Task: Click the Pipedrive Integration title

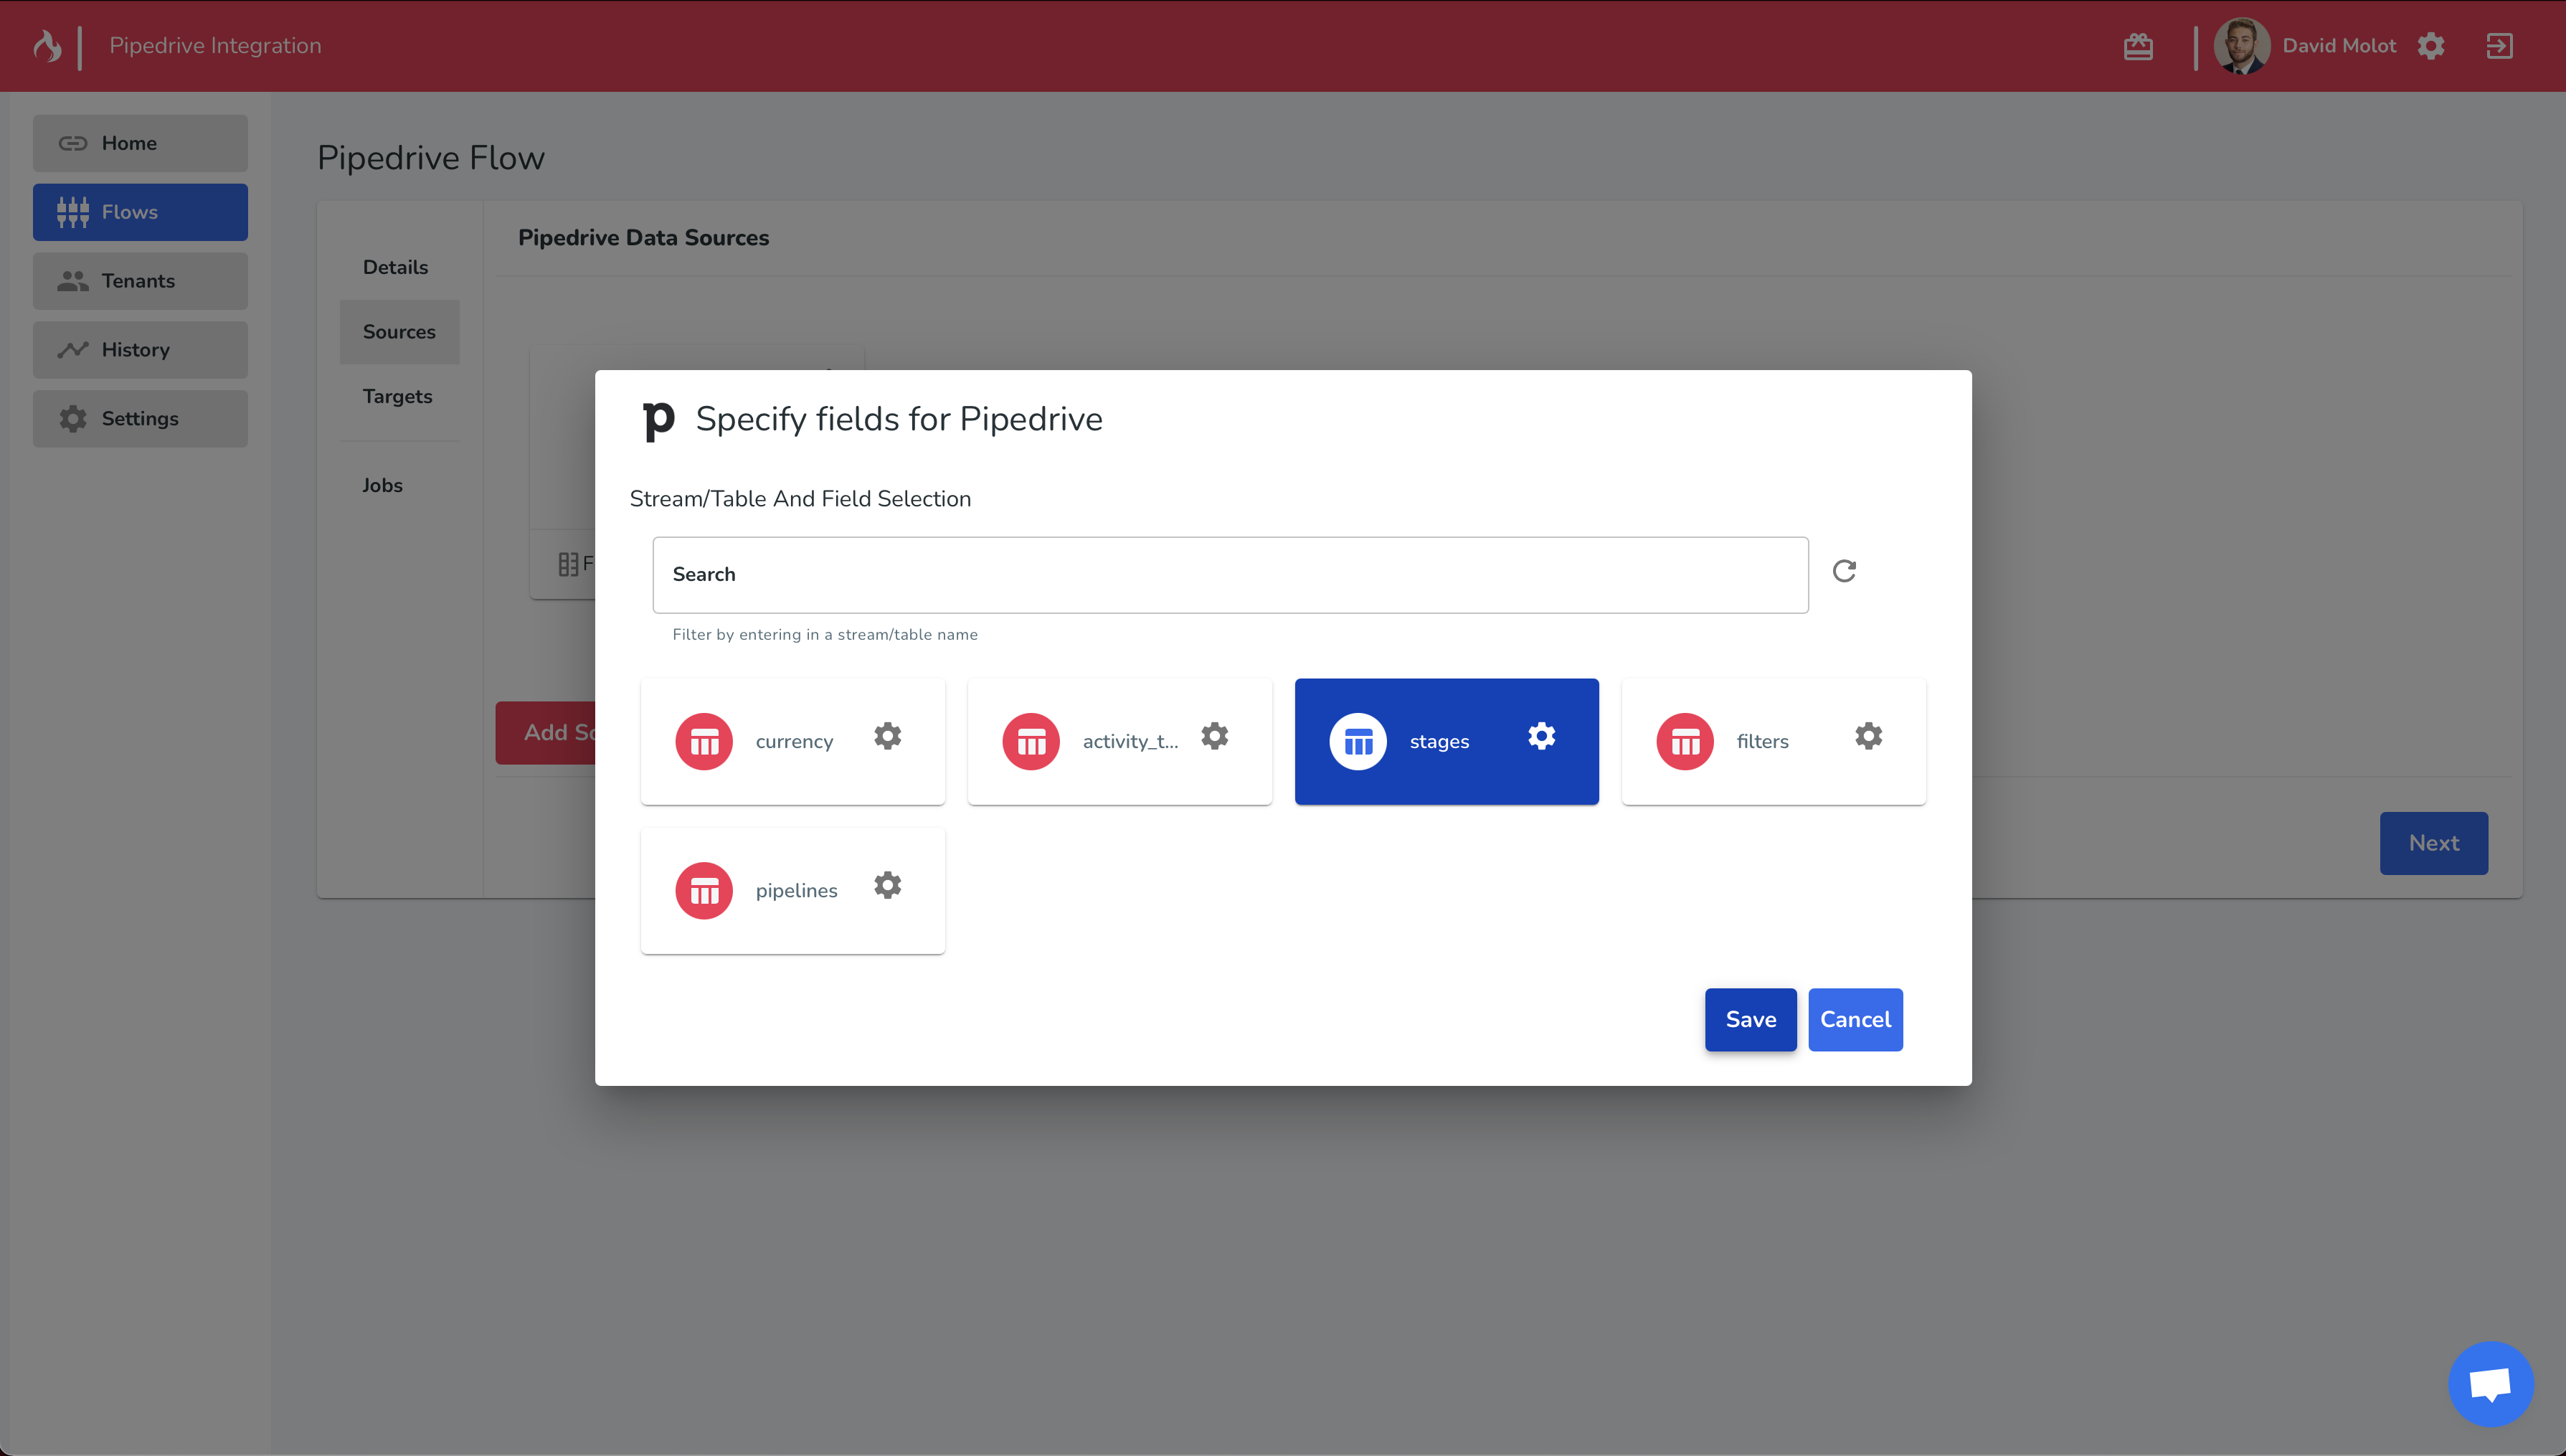Action: (215, 46)
